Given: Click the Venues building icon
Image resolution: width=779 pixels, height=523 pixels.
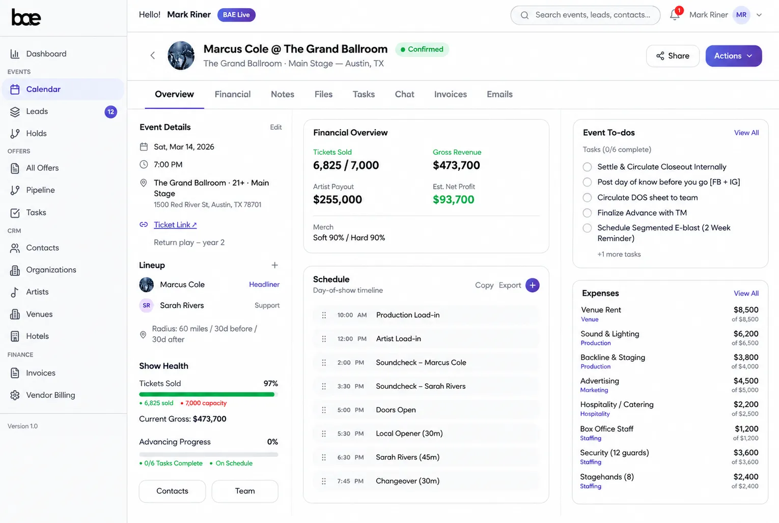Looking at the screenshot, I should 15,314.
